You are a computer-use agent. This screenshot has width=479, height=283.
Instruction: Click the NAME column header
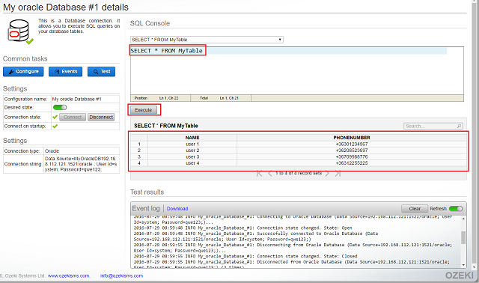pyautogui.click(x=192, y=138)
